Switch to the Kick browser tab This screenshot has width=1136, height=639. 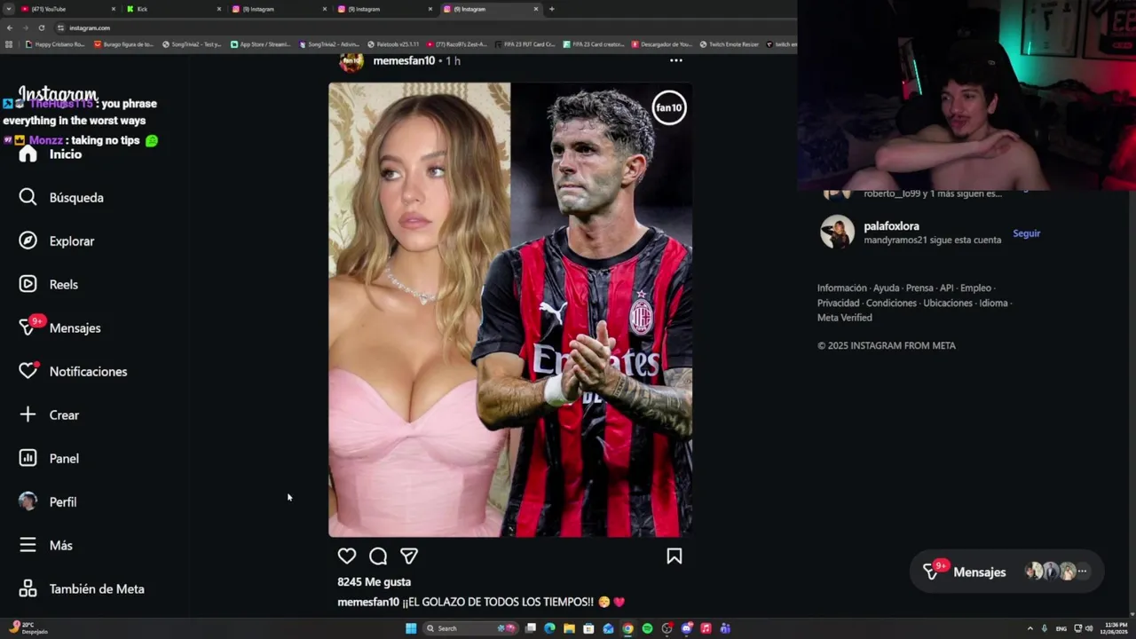pyautogui.click(x=173, y=9)
